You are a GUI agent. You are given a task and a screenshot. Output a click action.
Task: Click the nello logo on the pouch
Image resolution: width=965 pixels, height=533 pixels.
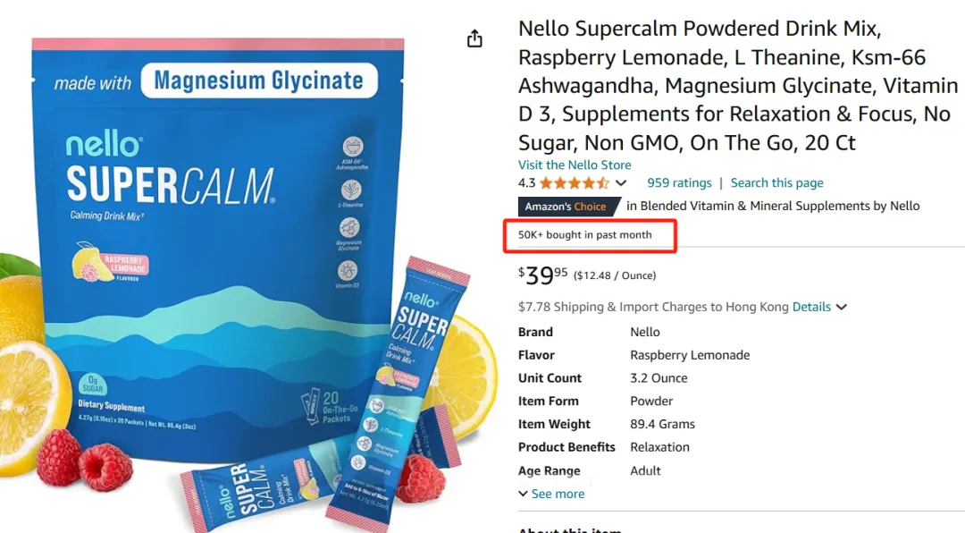(104, 145)
